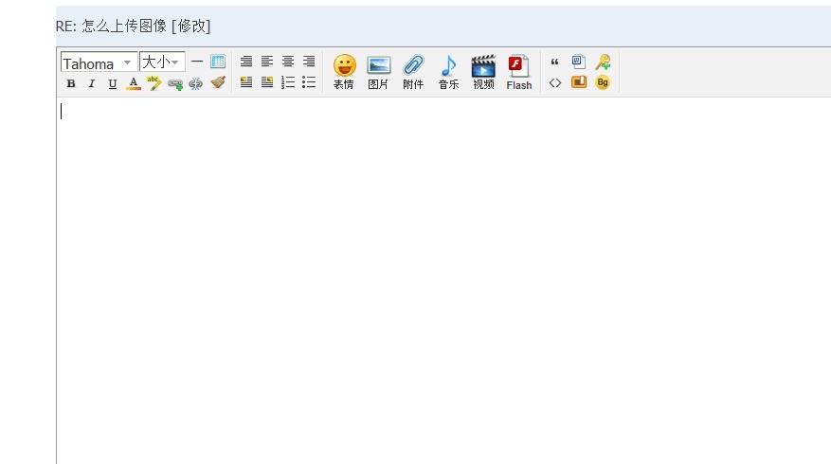Insert a quote block
The image size is (831, 464).
(555, 62)
